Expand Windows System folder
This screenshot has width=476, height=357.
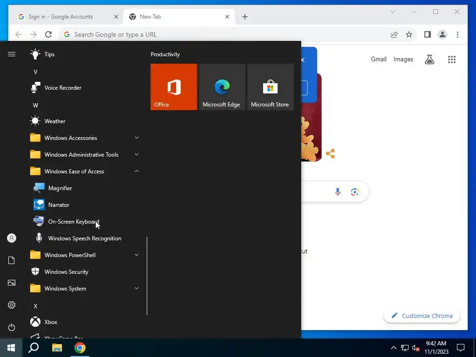pos(85,288)
